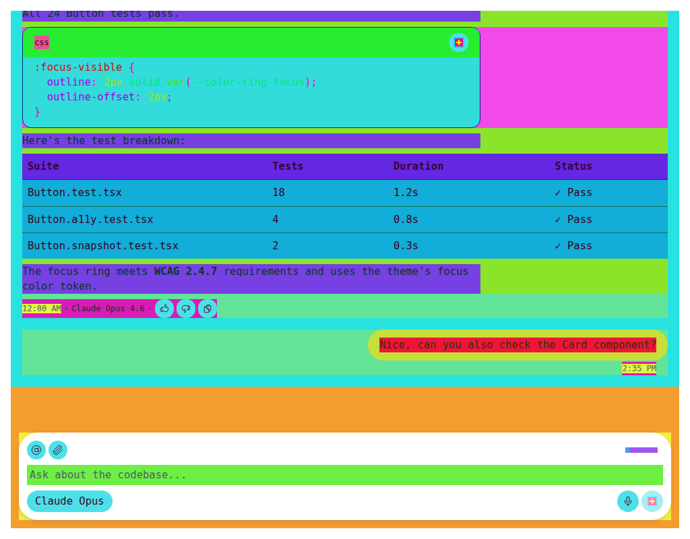The height and width of the screenshot is (539, 690).
Task: Give the response a thumbs up
Action: 164,309
